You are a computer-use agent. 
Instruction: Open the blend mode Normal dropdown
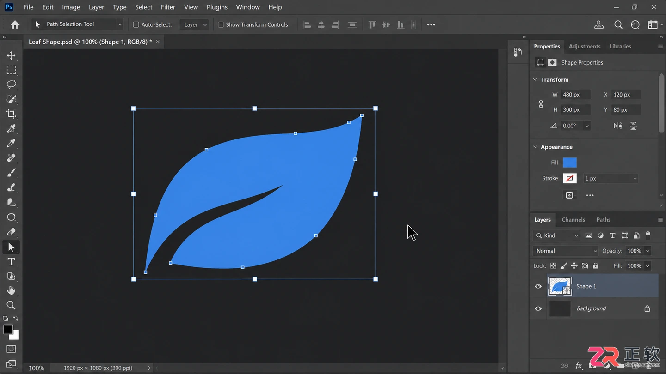click(x=566, y=251)
